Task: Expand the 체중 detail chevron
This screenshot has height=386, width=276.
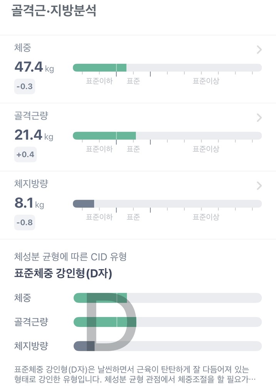Action: point(259,49)
